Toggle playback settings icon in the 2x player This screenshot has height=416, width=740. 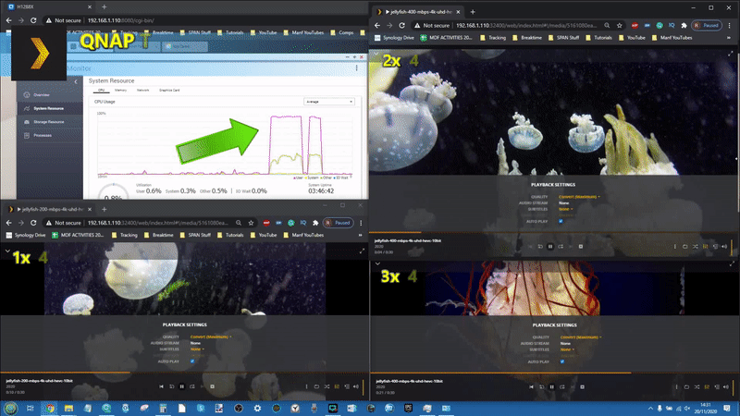[x=706, y=246]
